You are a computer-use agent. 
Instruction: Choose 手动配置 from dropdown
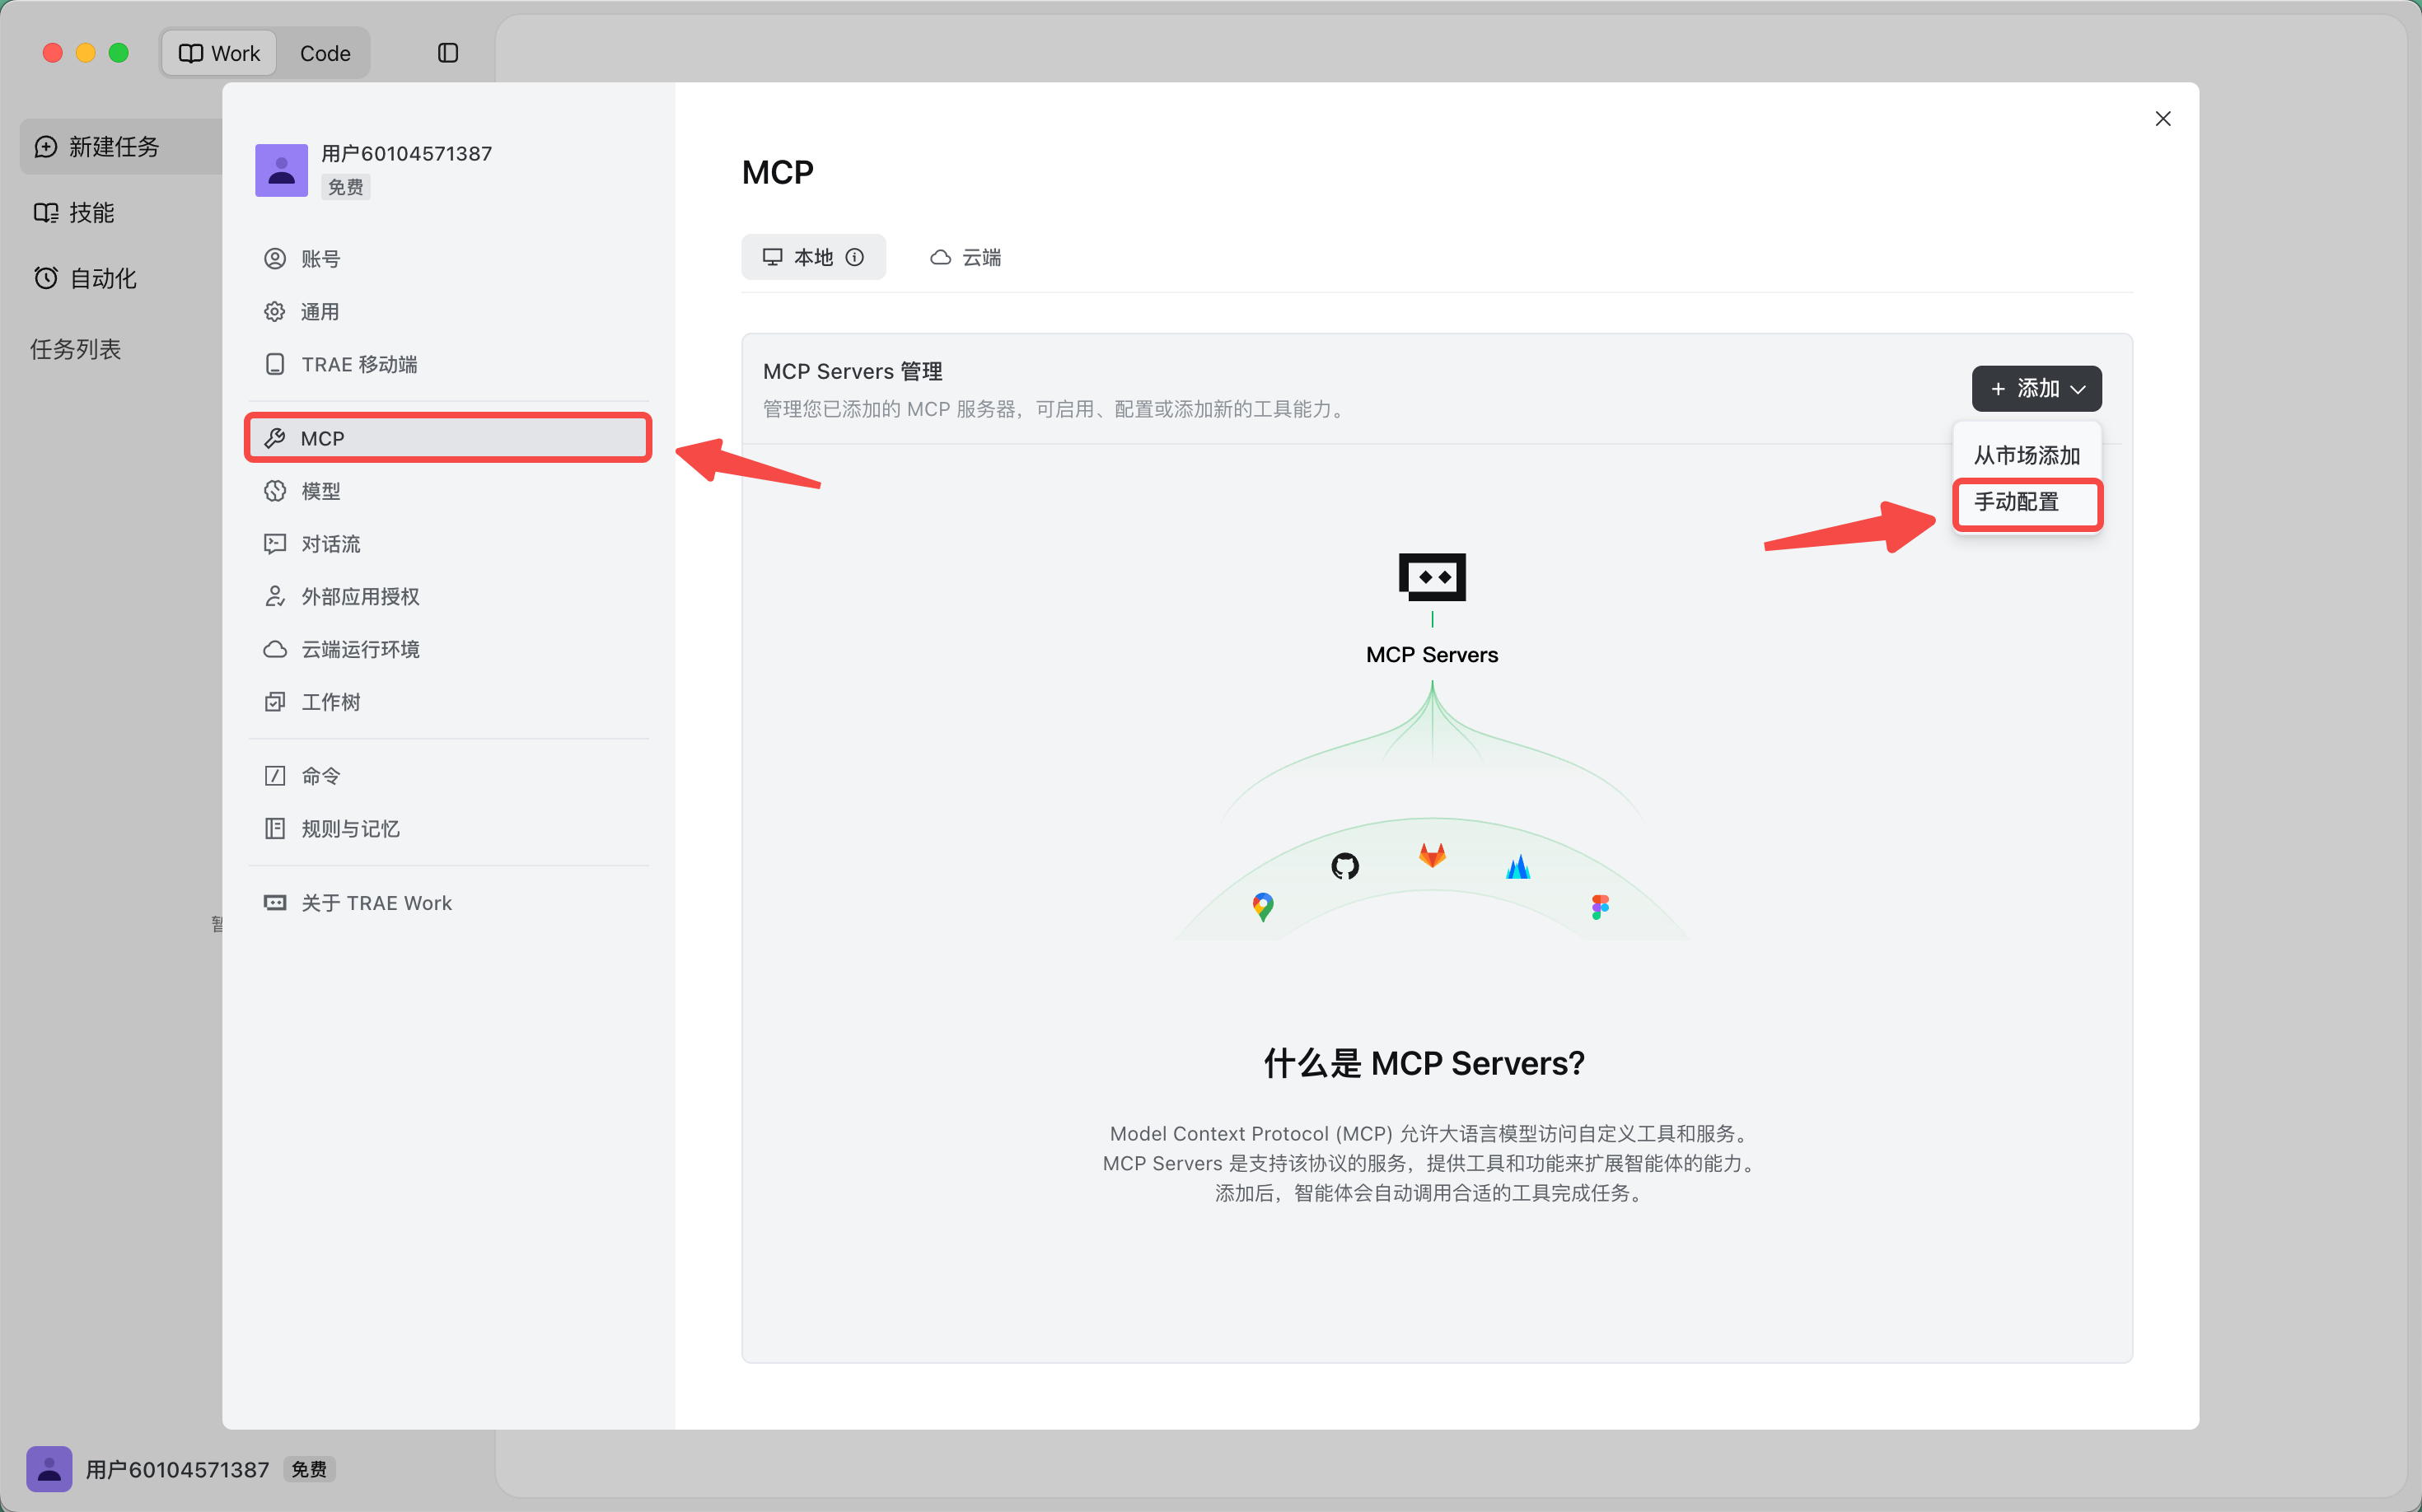point(2027,502)
